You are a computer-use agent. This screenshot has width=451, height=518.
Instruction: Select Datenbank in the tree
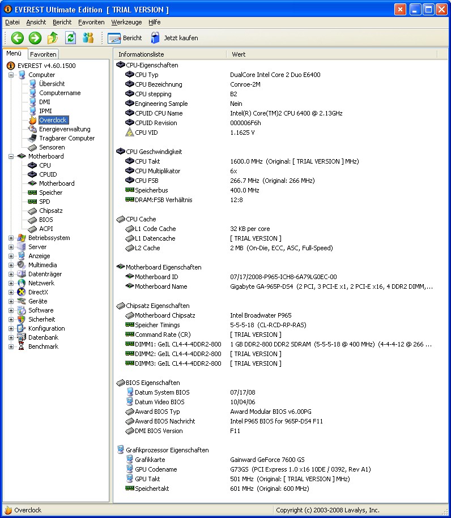point(43,337)
